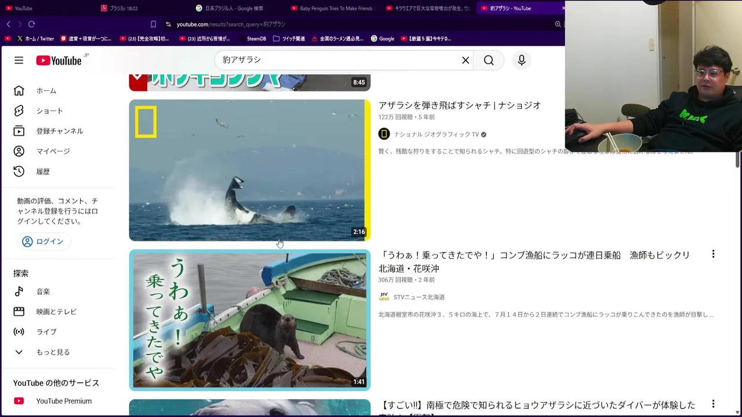
Task: Click the YouTube logo
Action: 59,60
